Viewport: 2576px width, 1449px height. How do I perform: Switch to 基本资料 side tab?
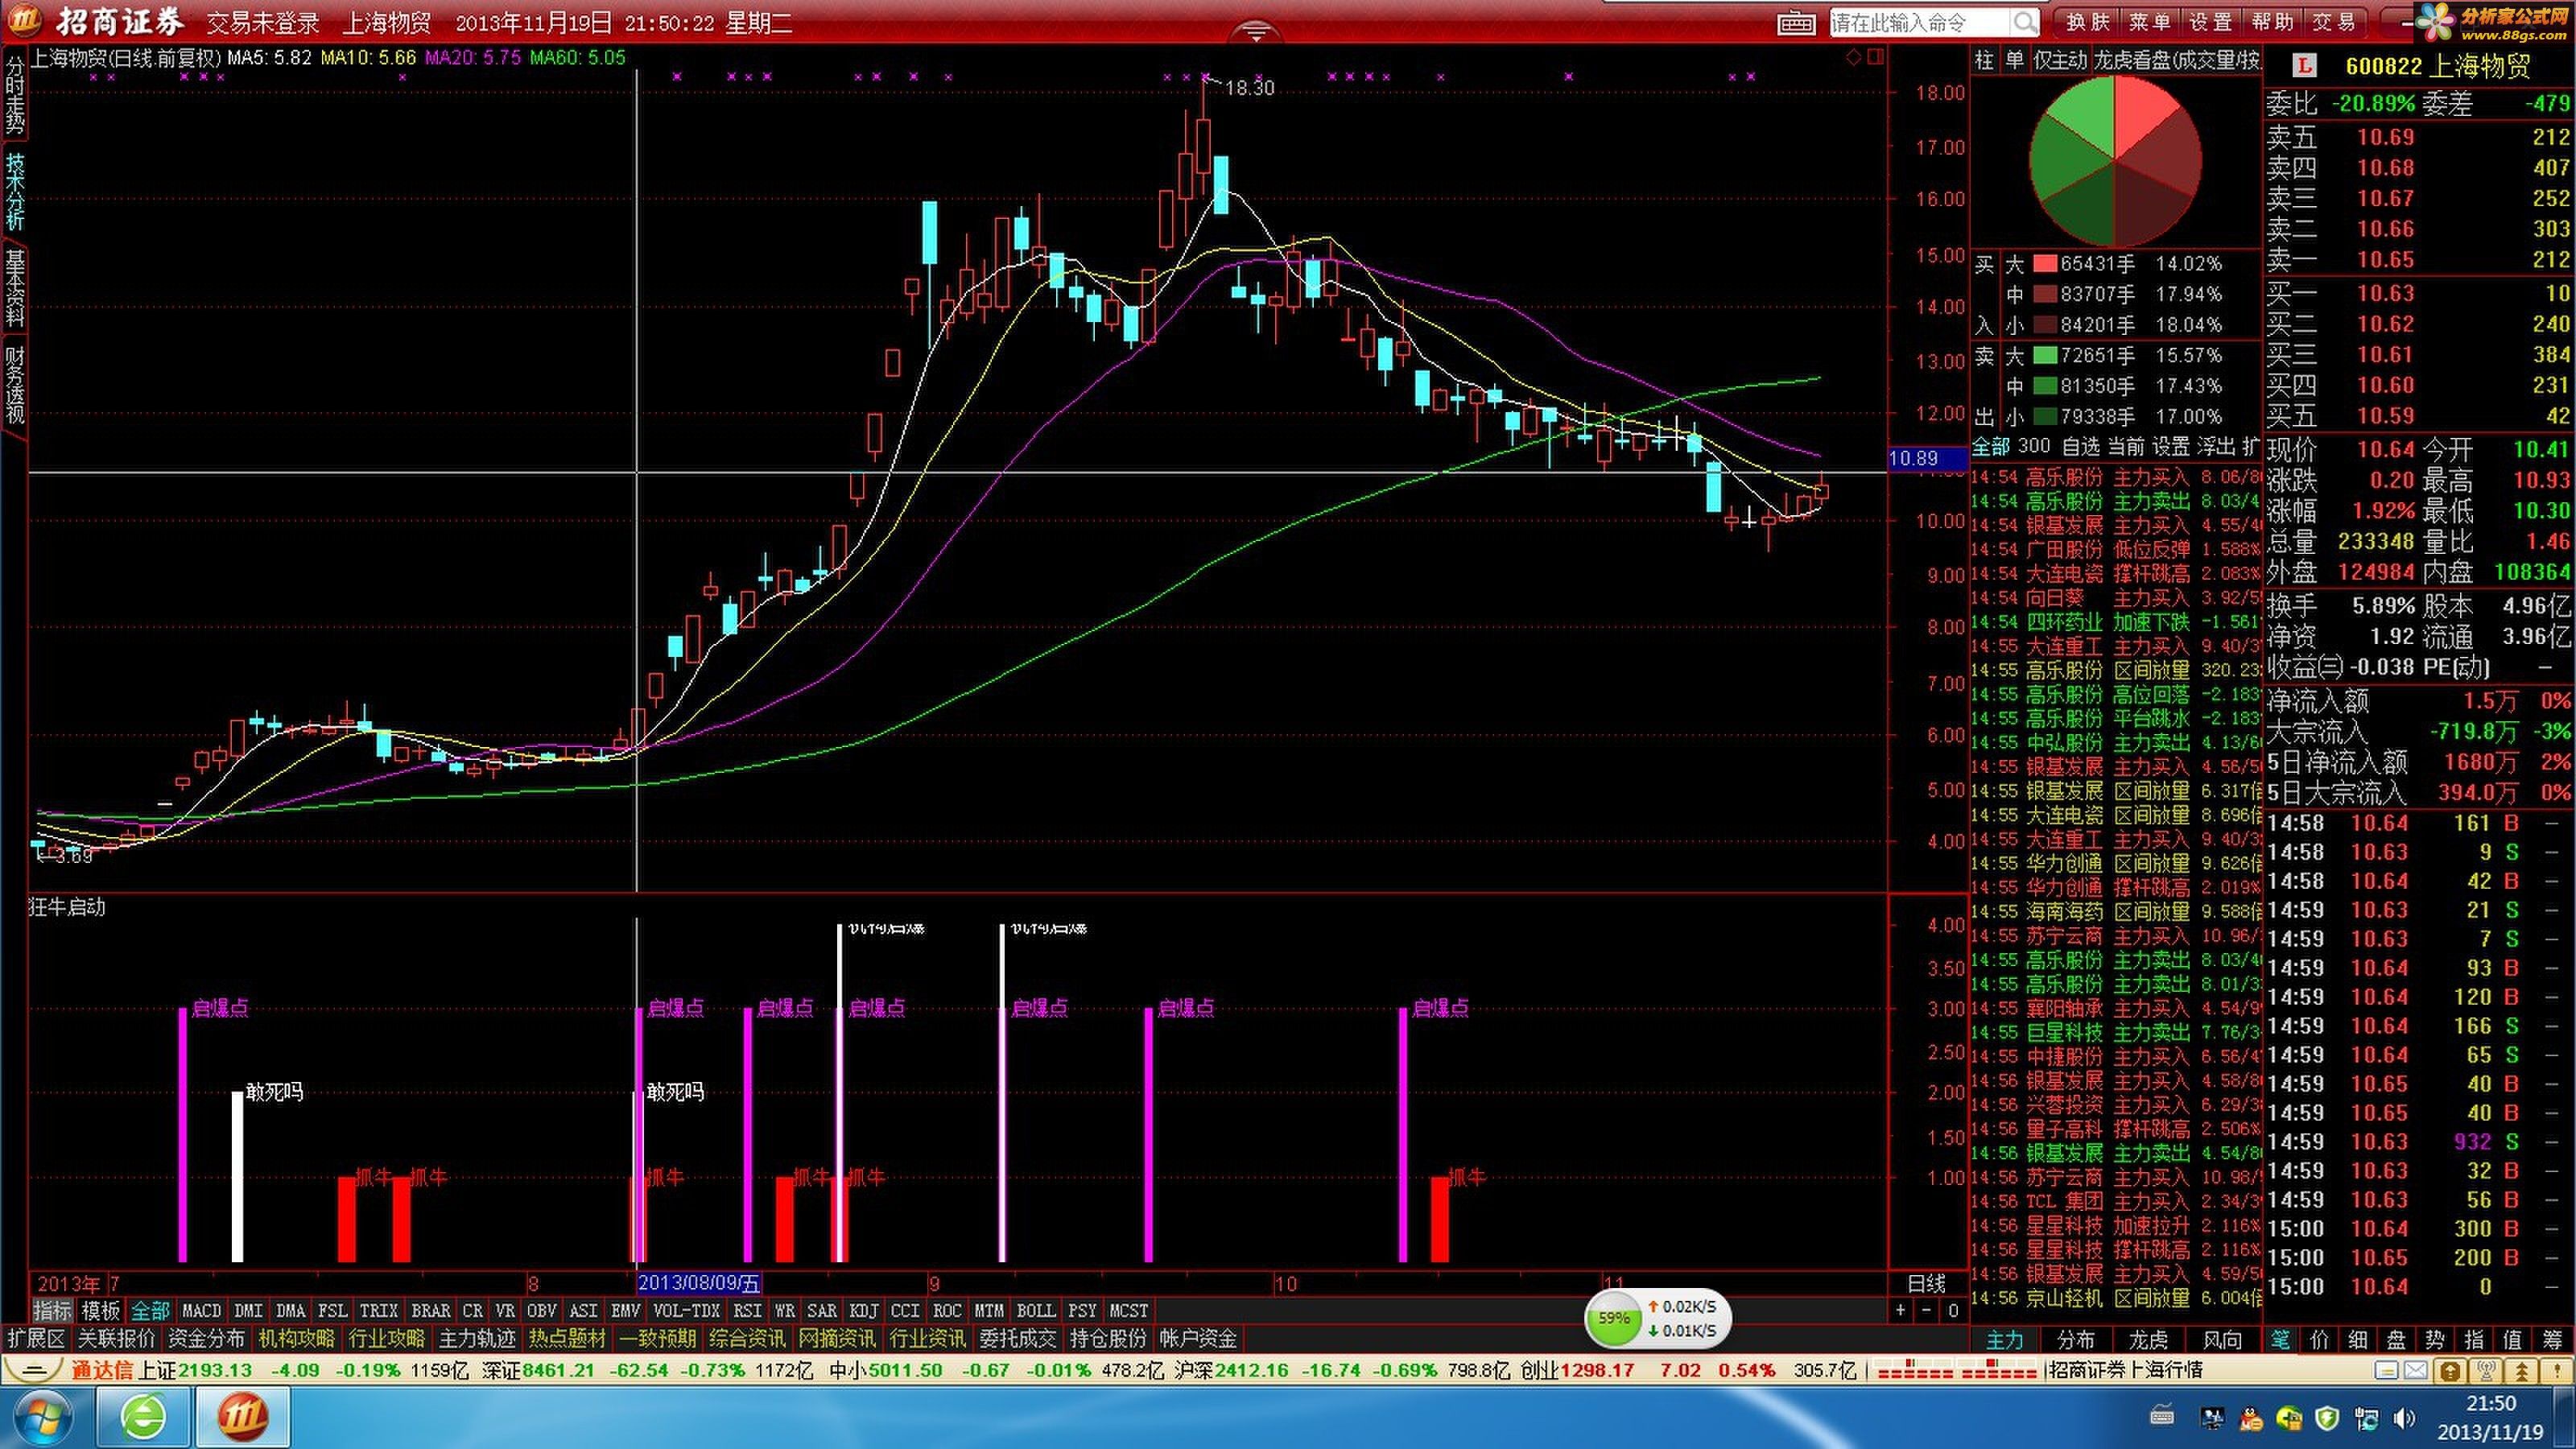(15, 289)
